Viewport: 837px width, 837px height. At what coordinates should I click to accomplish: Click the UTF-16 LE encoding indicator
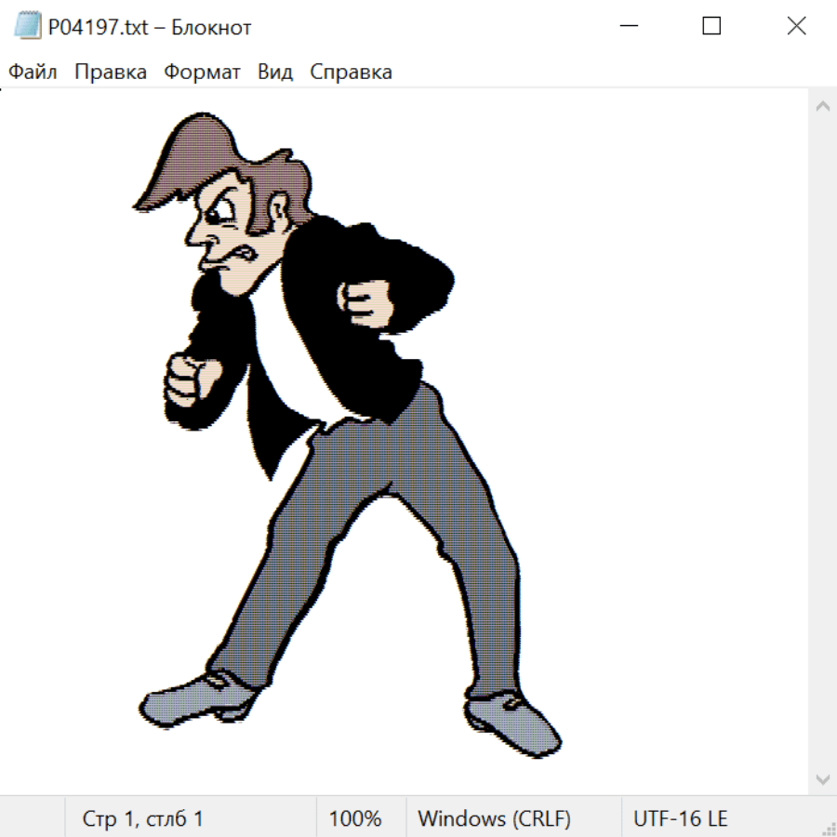[680, 818]
